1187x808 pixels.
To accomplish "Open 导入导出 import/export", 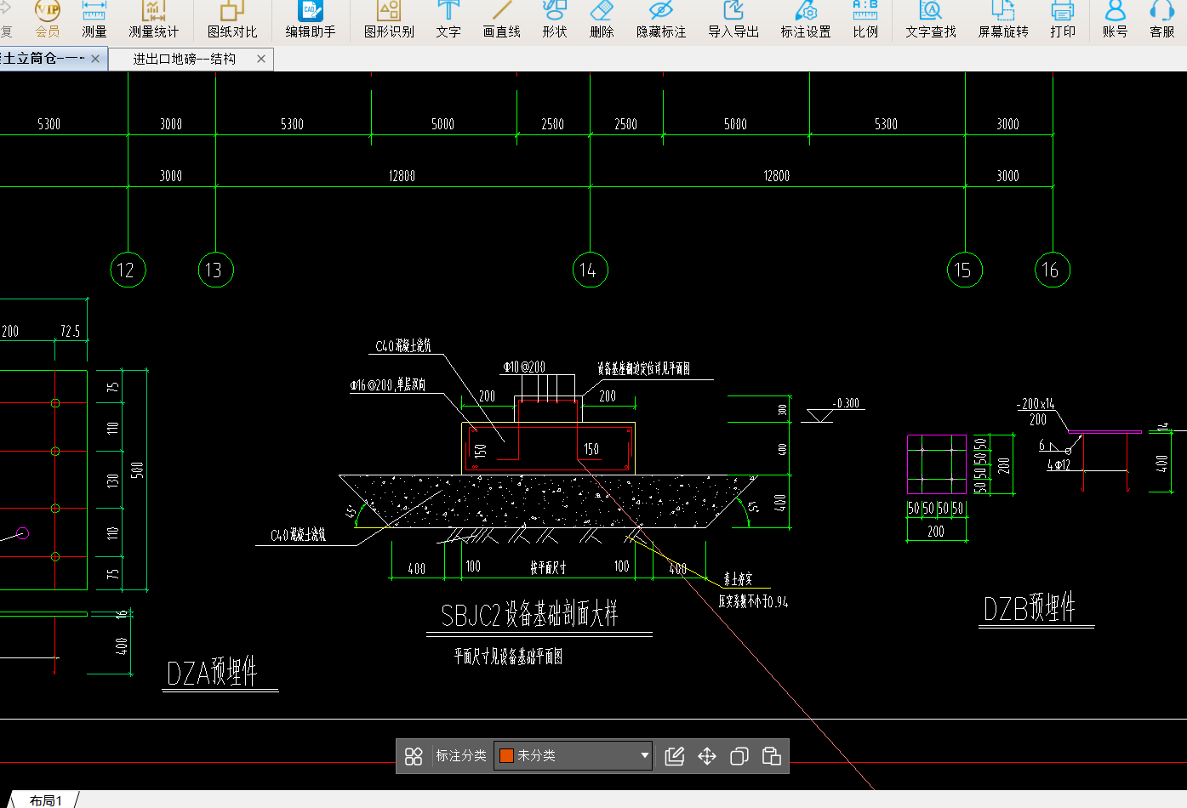I will tap(733, 20).
